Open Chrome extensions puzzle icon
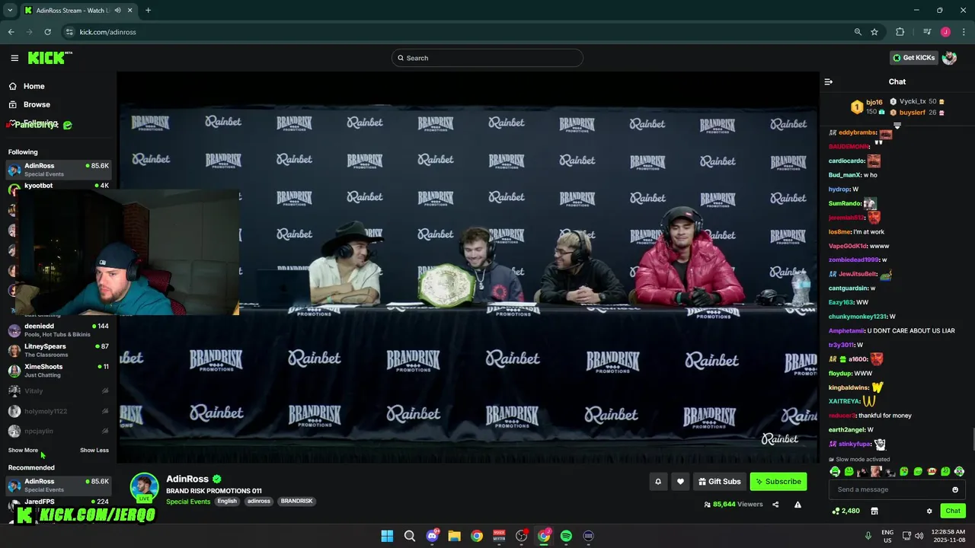The image size is (975, 548). tap(900, 32)
